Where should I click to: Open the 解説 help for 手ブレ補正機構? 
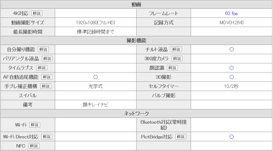coord(46,86)
